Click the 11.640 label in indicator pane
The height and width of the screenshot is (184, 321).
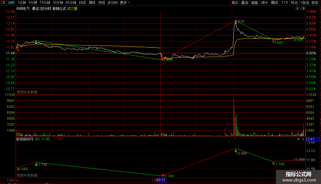coord(22,169)
